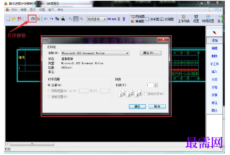The image size is (230, 155).
Task: Switch to 斜率图 slope chart view
Action: pyautogui.click(x=152, y=19)
